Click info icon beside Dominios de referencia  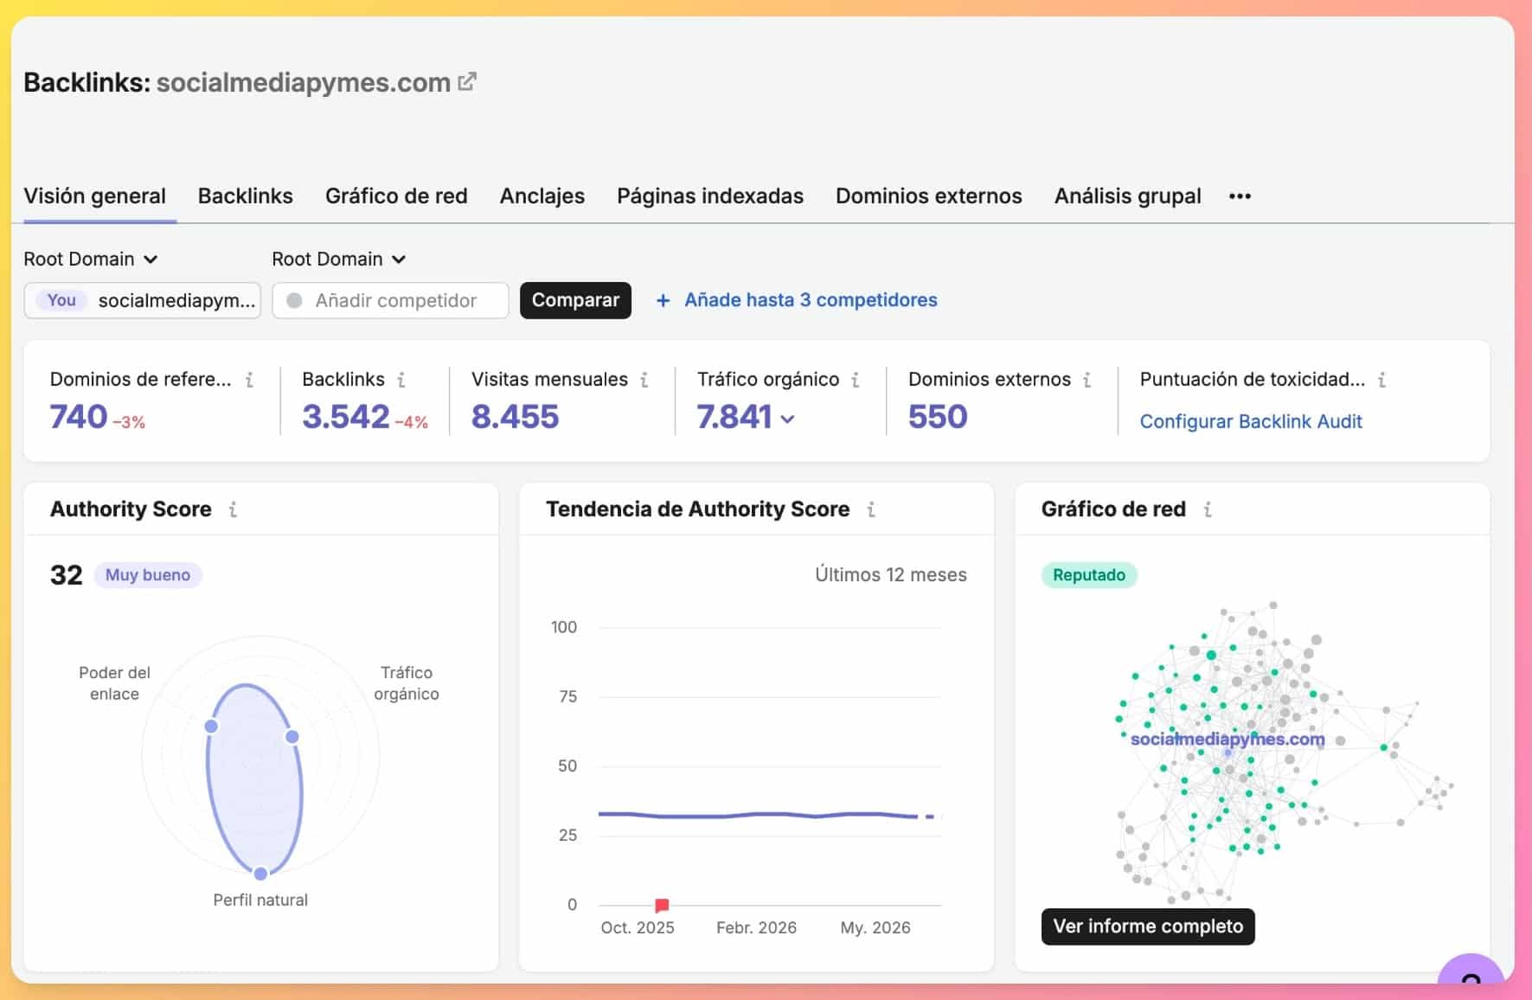pos(249,379)
